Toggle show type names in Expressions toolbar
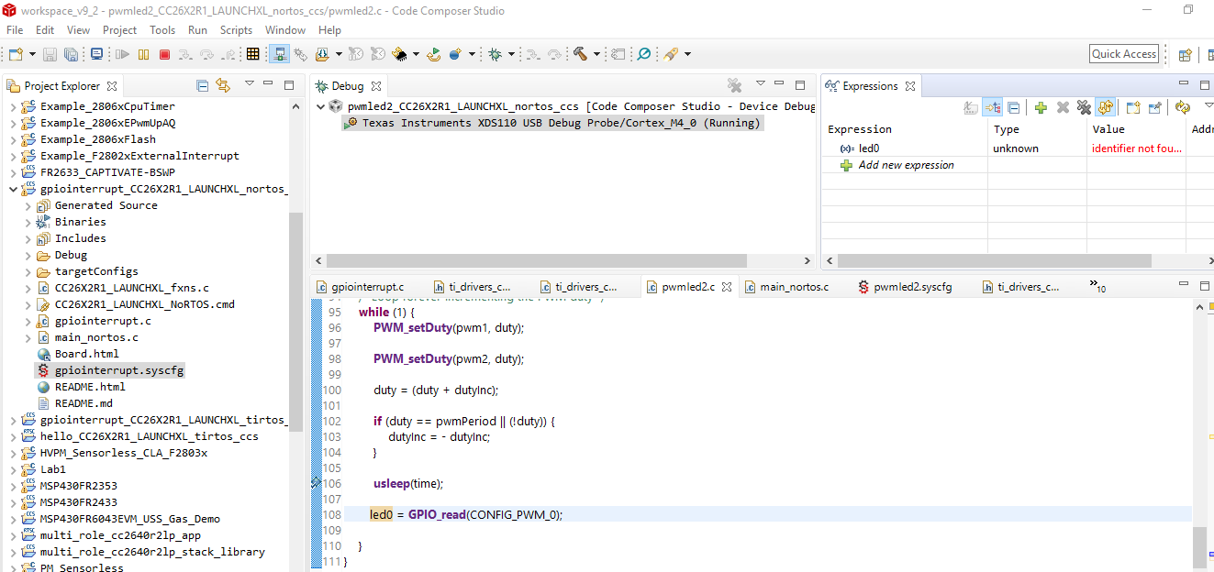 pos(971,107)
